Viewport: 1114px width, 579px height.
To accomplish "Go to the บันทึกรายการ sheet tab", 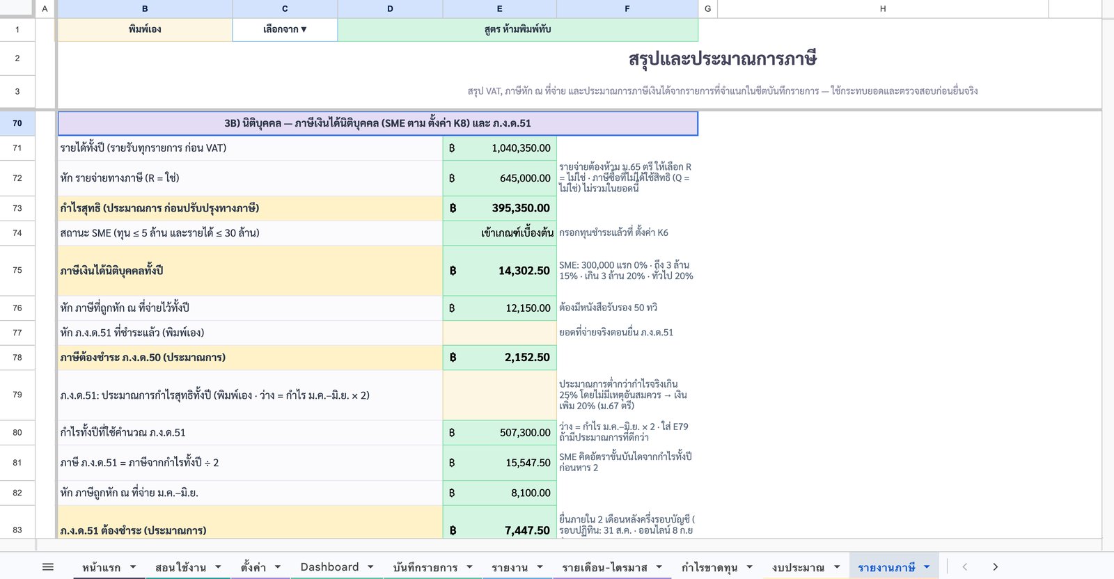I will pyautogui.click(x=425, y=567).
